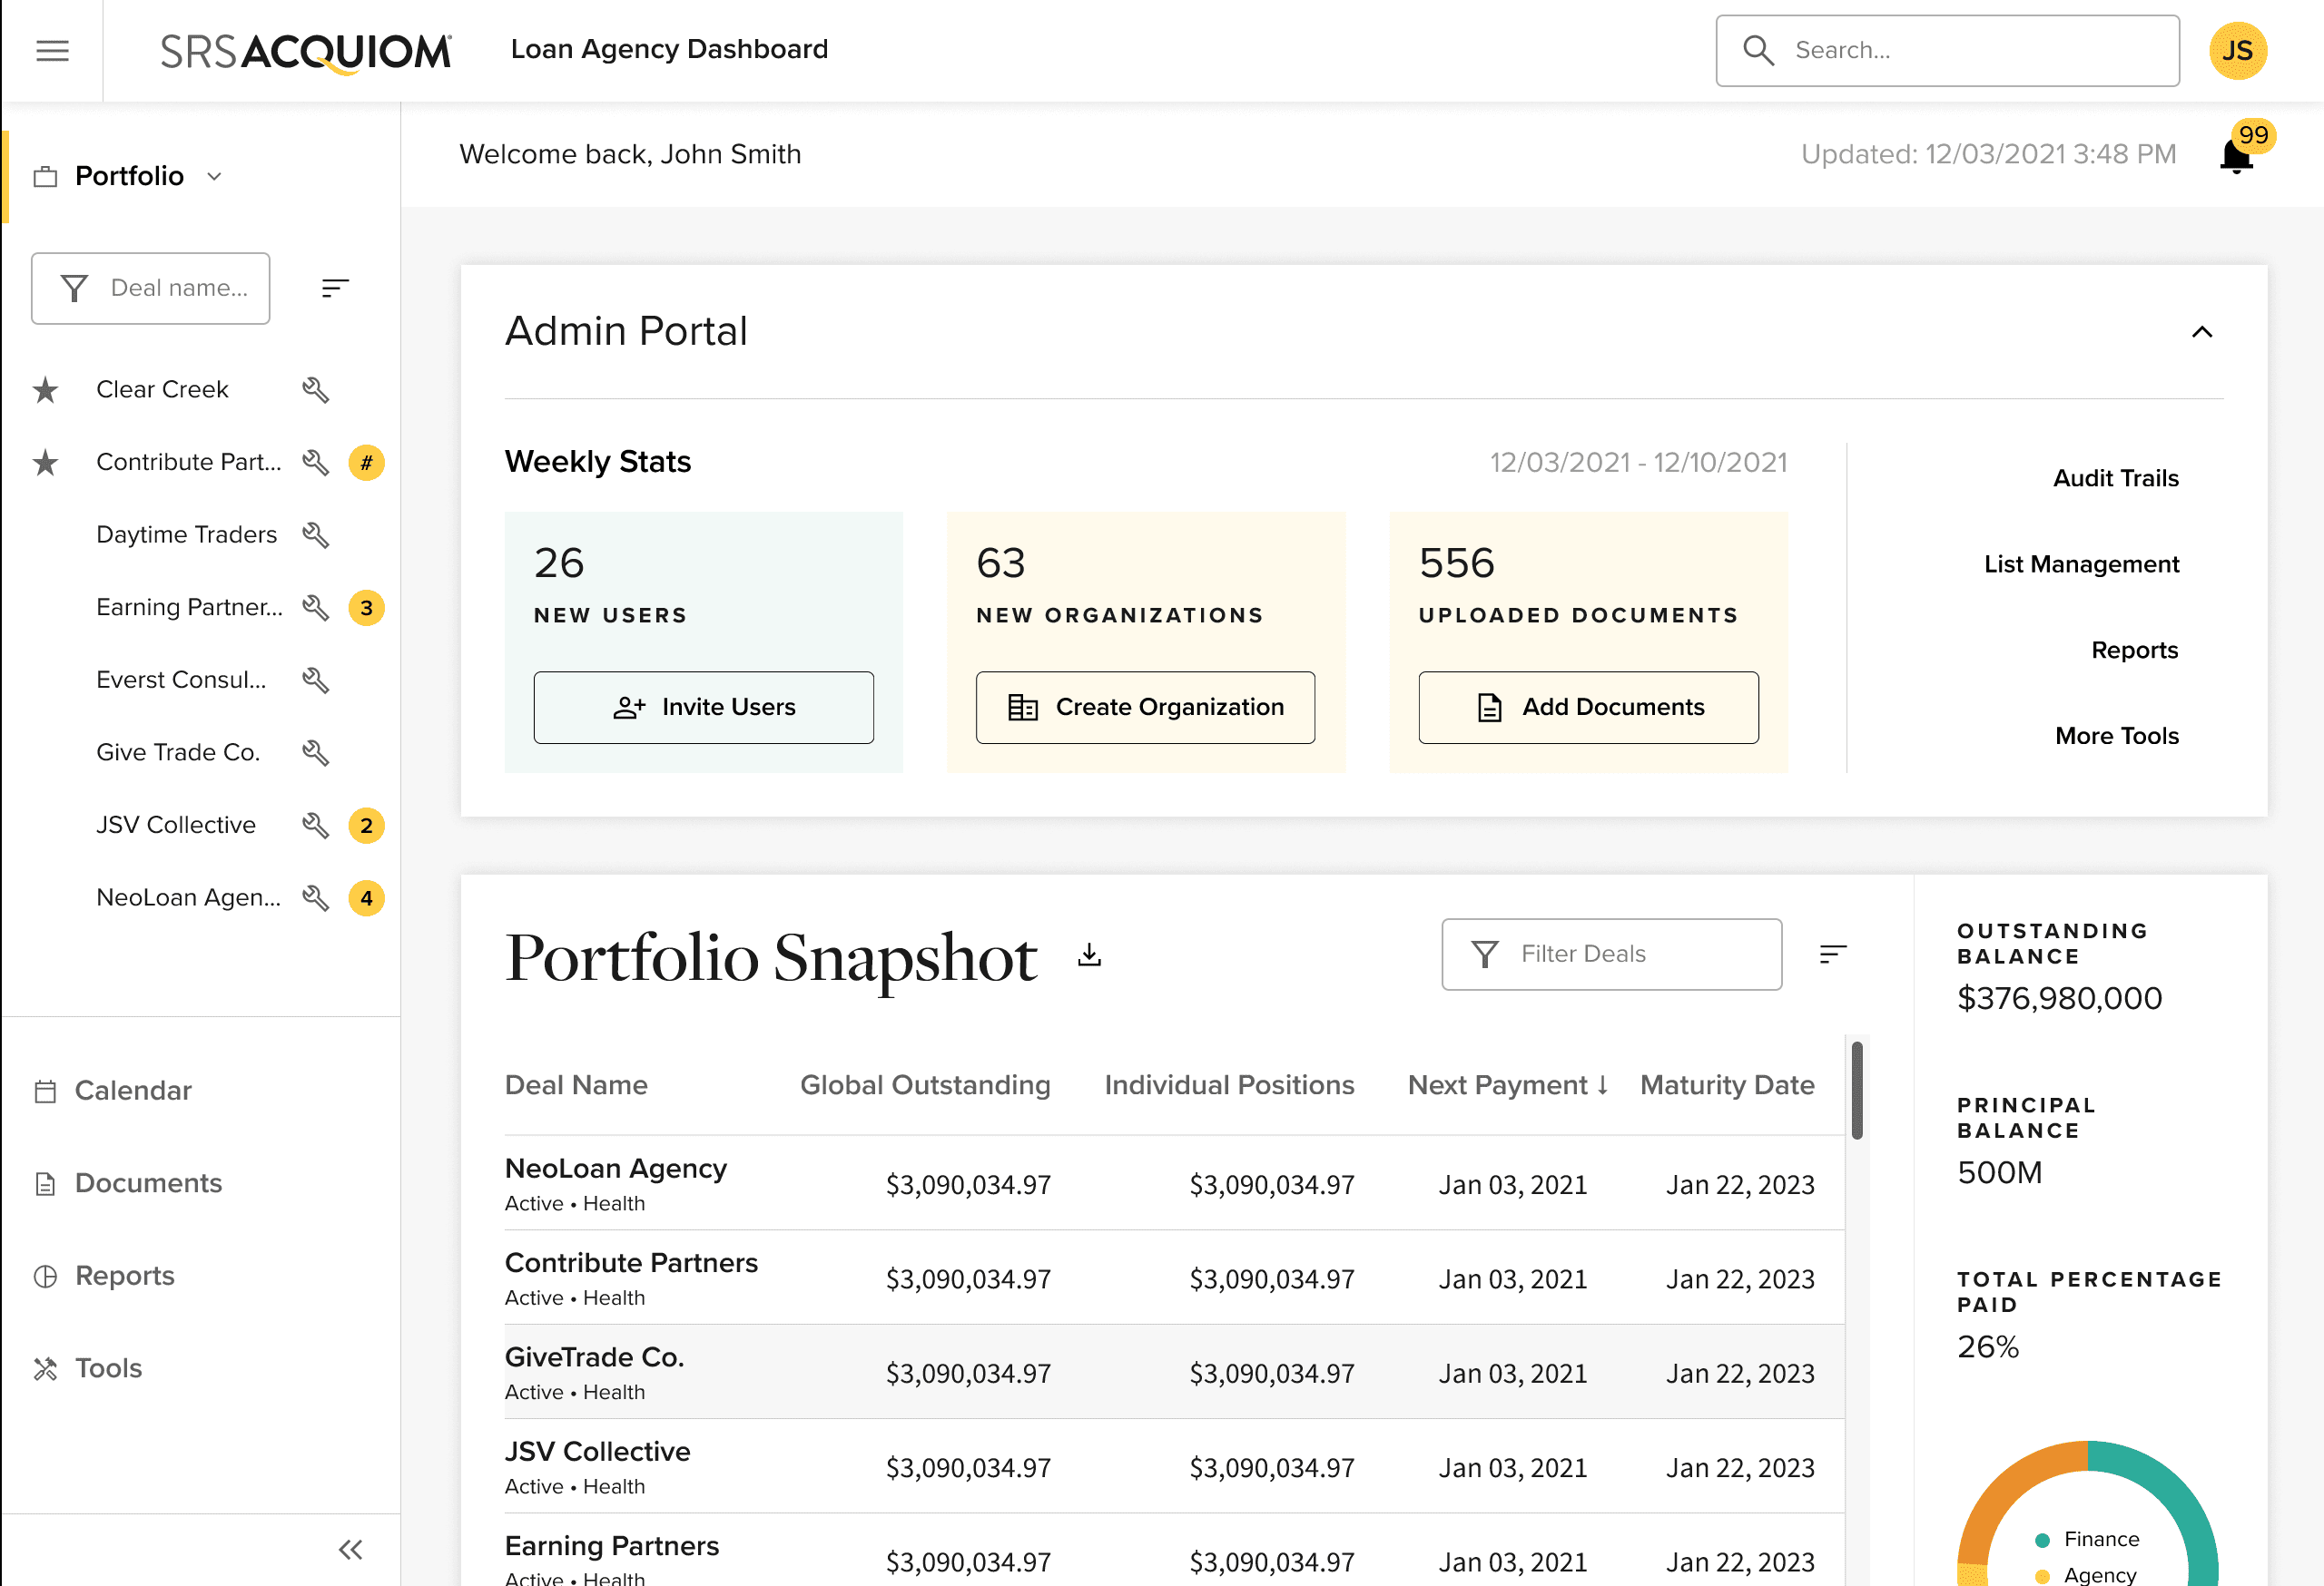Screen dimensions: 2324x1586
Task: Download the Portfolio Snapshot
Action: [x=1090, y=955]
